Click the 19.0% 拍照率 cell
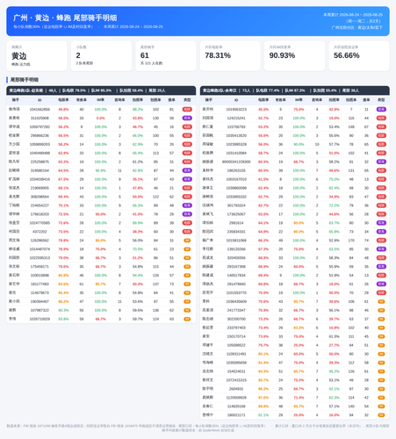396x439 pixels. (x=334, y=119)
